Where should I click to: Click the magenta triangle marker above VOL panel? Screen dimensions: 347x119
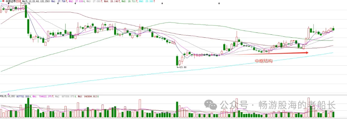(8, 94)
